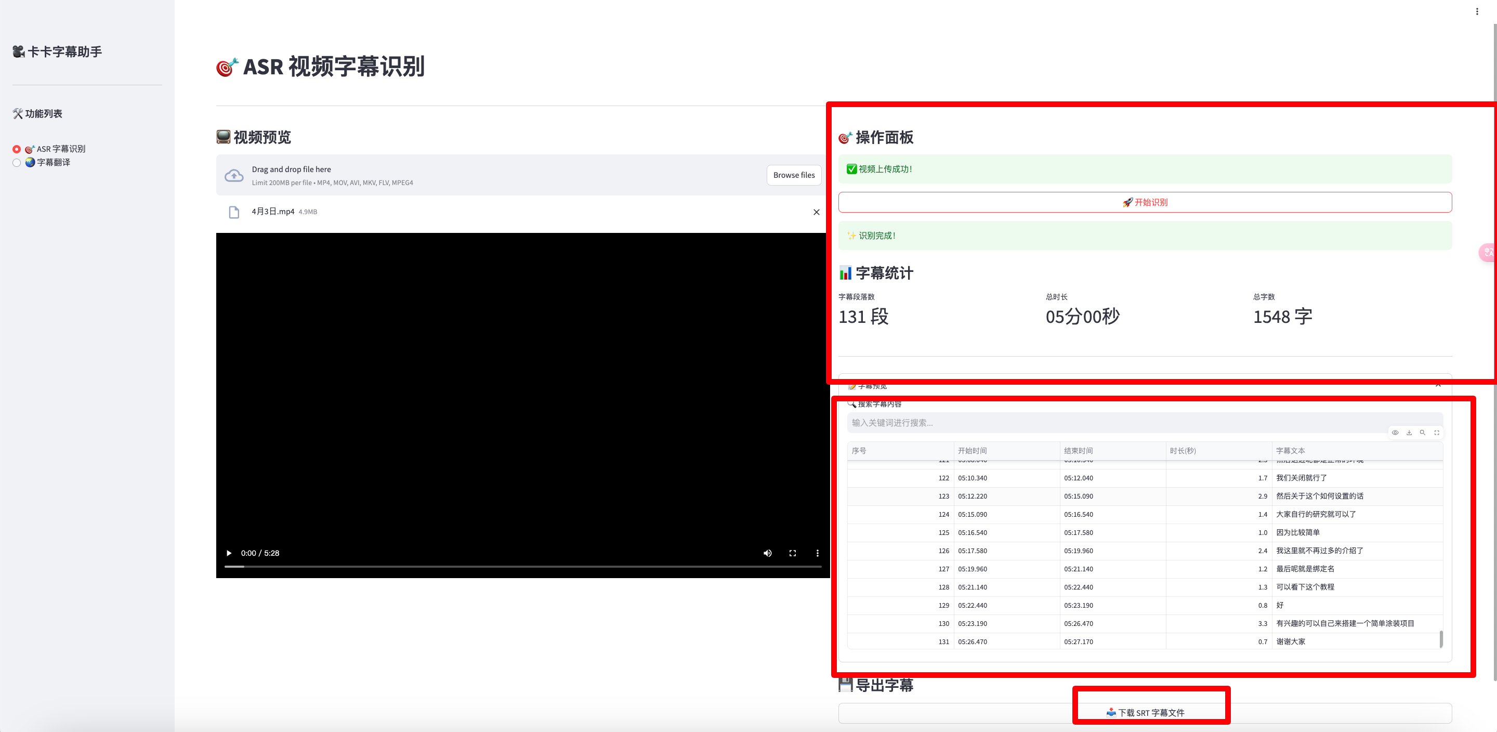The width and height of the screenshot is (1497, 732).
Task: Select 字幕翻译 radio option
Action: (17, 163)
